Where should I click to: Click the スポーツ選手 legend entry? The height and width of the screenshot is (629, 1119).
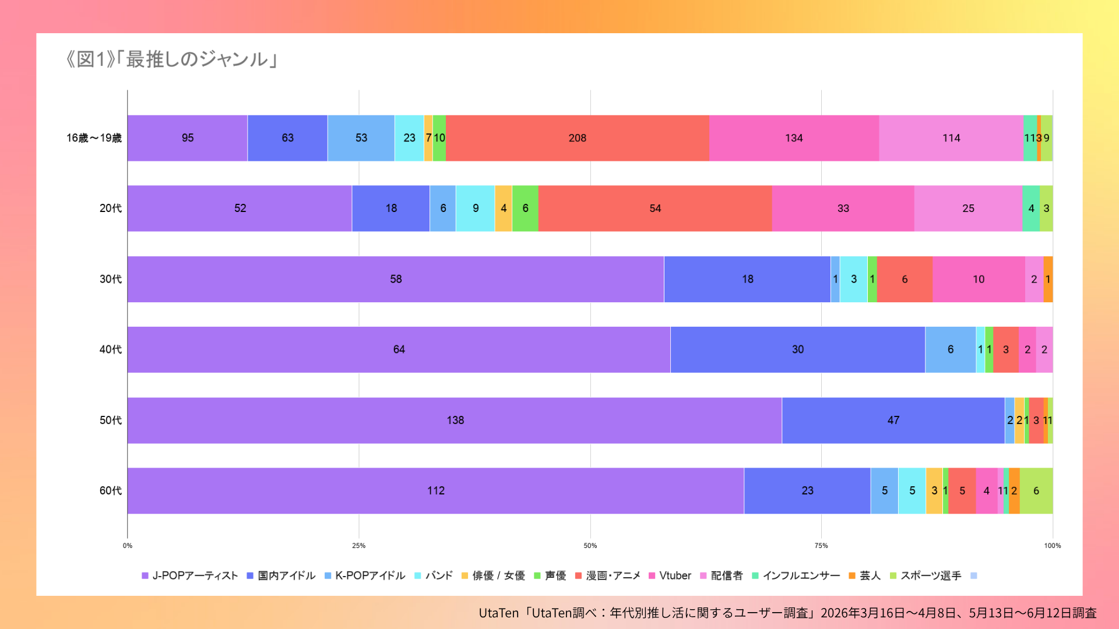pos(926,575)
